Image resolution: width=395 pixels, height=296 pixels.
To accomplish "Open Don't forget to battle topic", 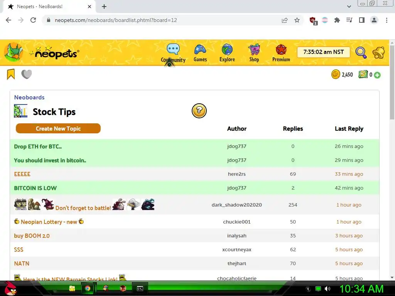I will (83, 208).
